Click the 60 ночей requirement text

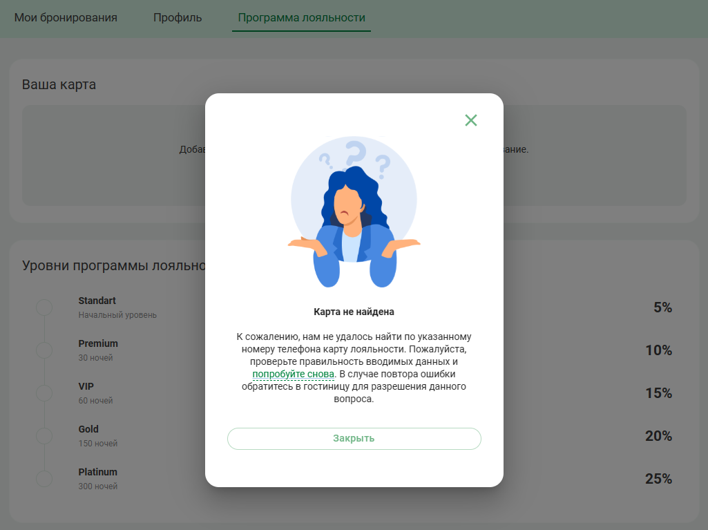coord(95,401)
